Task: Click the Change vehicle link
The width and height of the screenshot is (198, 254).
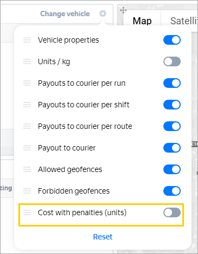Action: (65, 13)
